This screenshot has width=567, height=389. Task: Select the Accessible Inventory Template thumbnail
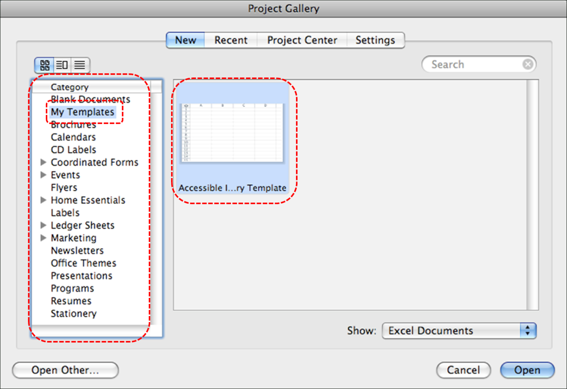pyautogui.click(x=232, y=138)
